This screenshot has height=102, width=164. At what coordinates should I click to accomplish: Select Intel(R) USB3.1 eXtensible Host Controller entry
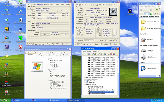[102, 92]
